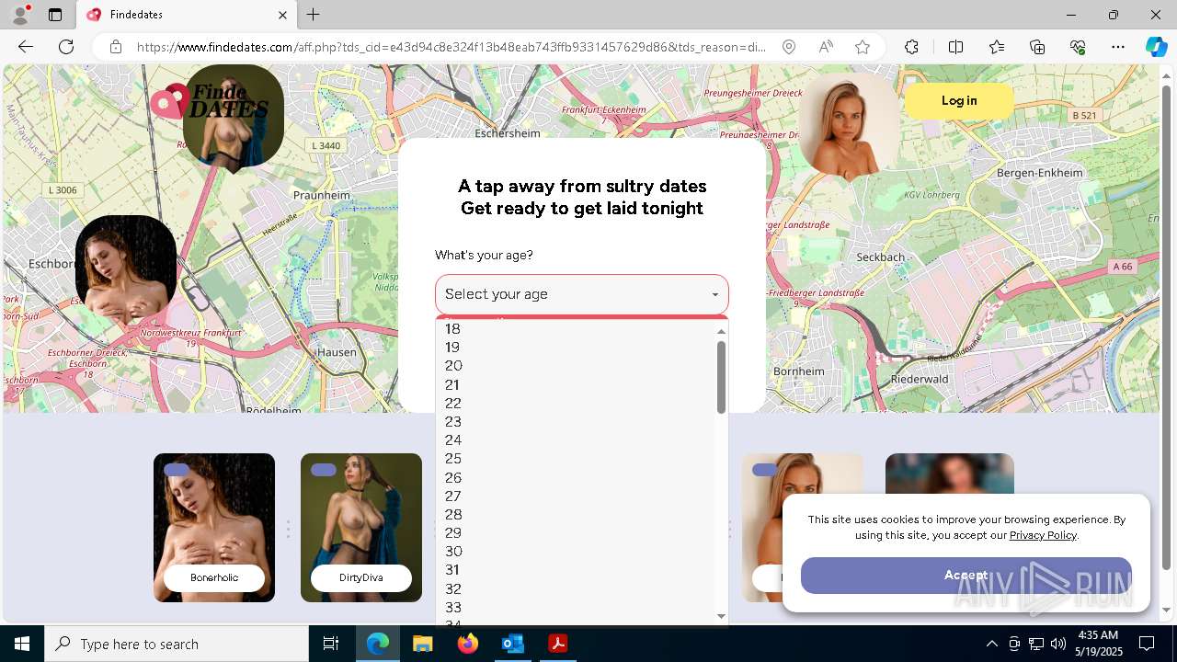Open the taskbar clock and date

click(x=1097, y=644)
